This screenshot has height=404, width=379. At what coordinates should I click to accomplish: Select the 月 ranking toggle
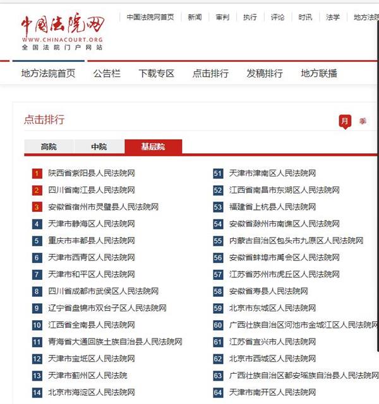(345, 122)
